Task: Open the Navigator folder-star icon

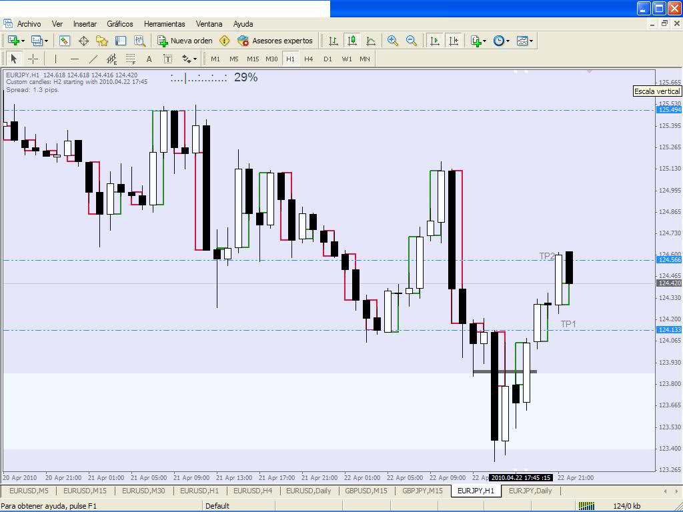Action: 102,41
